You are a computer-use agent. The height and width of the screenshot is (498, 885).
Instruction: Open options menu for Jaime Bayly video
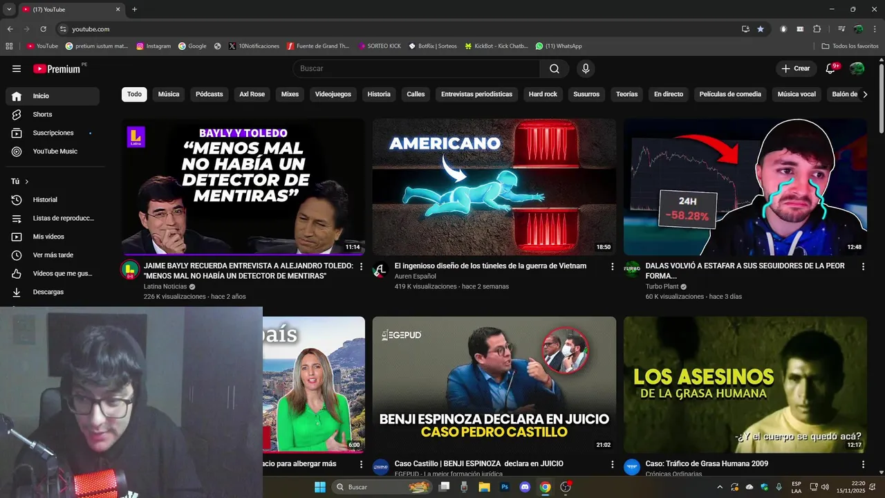click(361, 266)
